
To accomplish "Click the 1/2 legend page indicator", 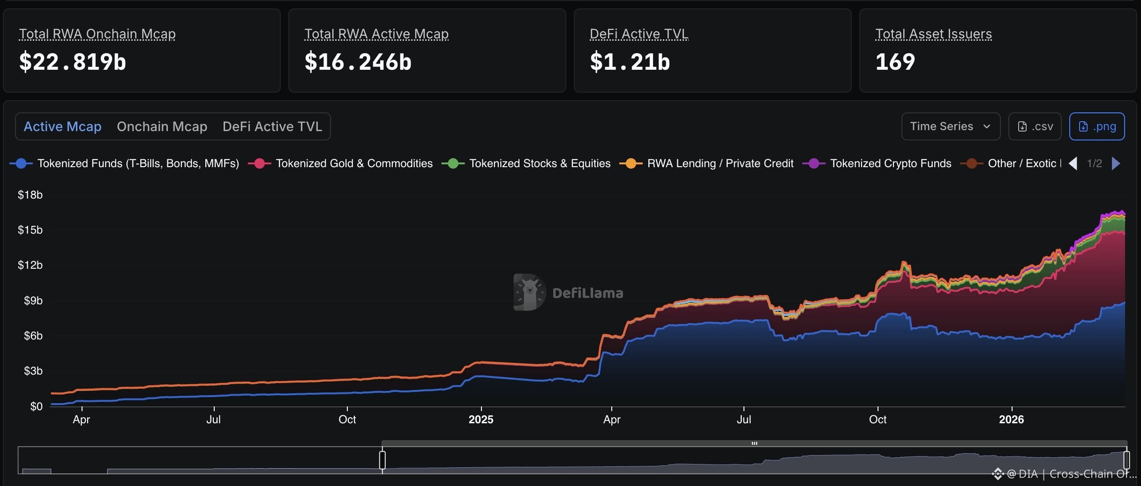I will point(1095,163).
